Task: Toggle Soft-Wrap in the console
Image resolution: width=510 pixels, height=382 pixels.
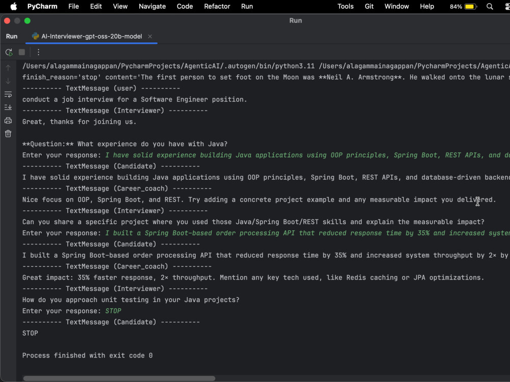Action: pos(8,94)
